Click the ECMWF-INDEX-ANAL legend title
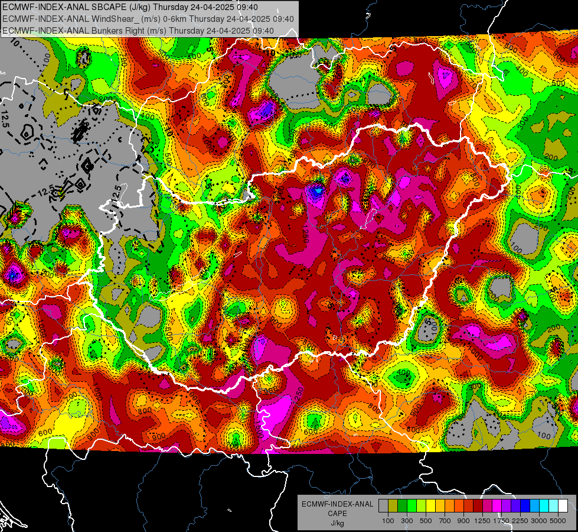Image resolution: width=578 pixels, height=532 pixels. tap(337, 504)
